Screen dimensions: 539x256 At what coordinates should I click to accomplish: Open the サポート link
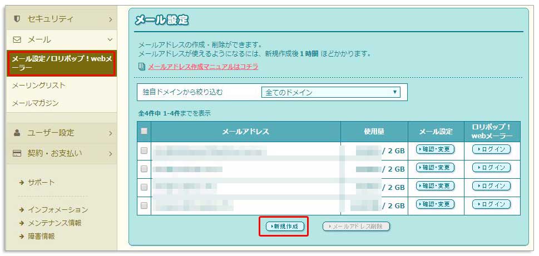[x=41, y=183]
